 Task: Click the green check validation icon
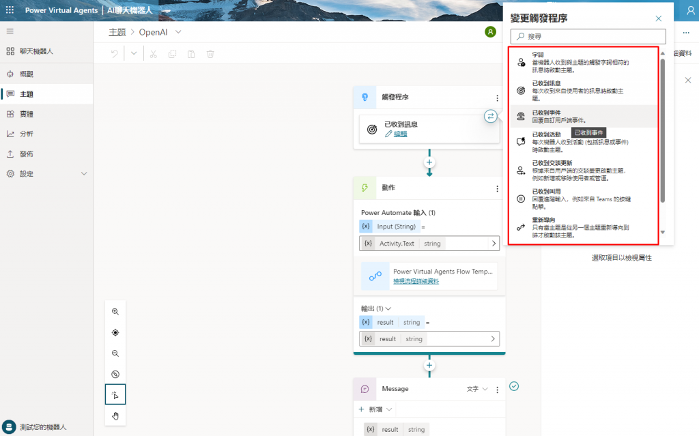pos(514,386)
